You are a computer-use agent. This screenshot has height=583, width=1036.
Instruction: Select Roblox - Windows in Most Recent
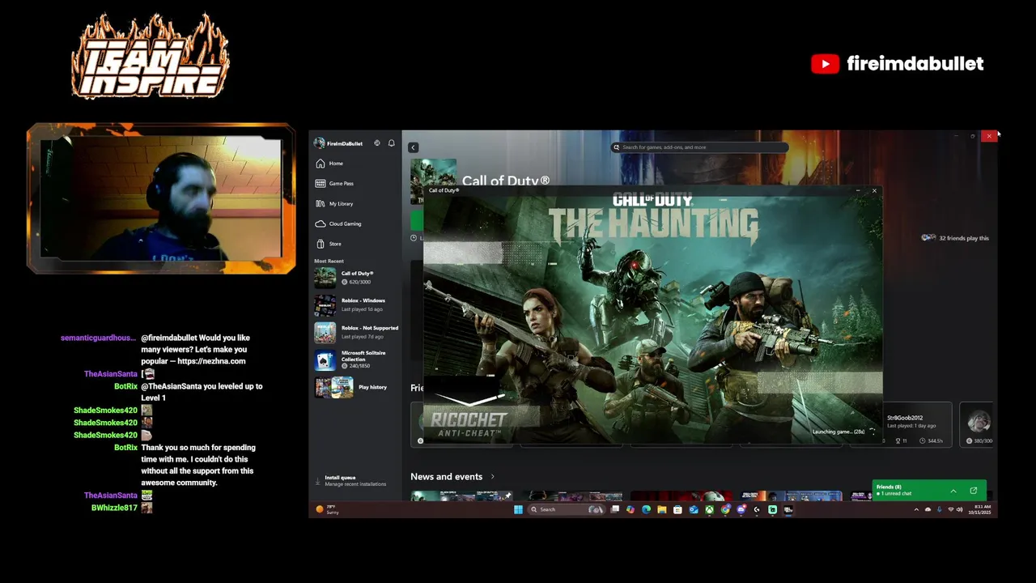(x=356, y=305)
